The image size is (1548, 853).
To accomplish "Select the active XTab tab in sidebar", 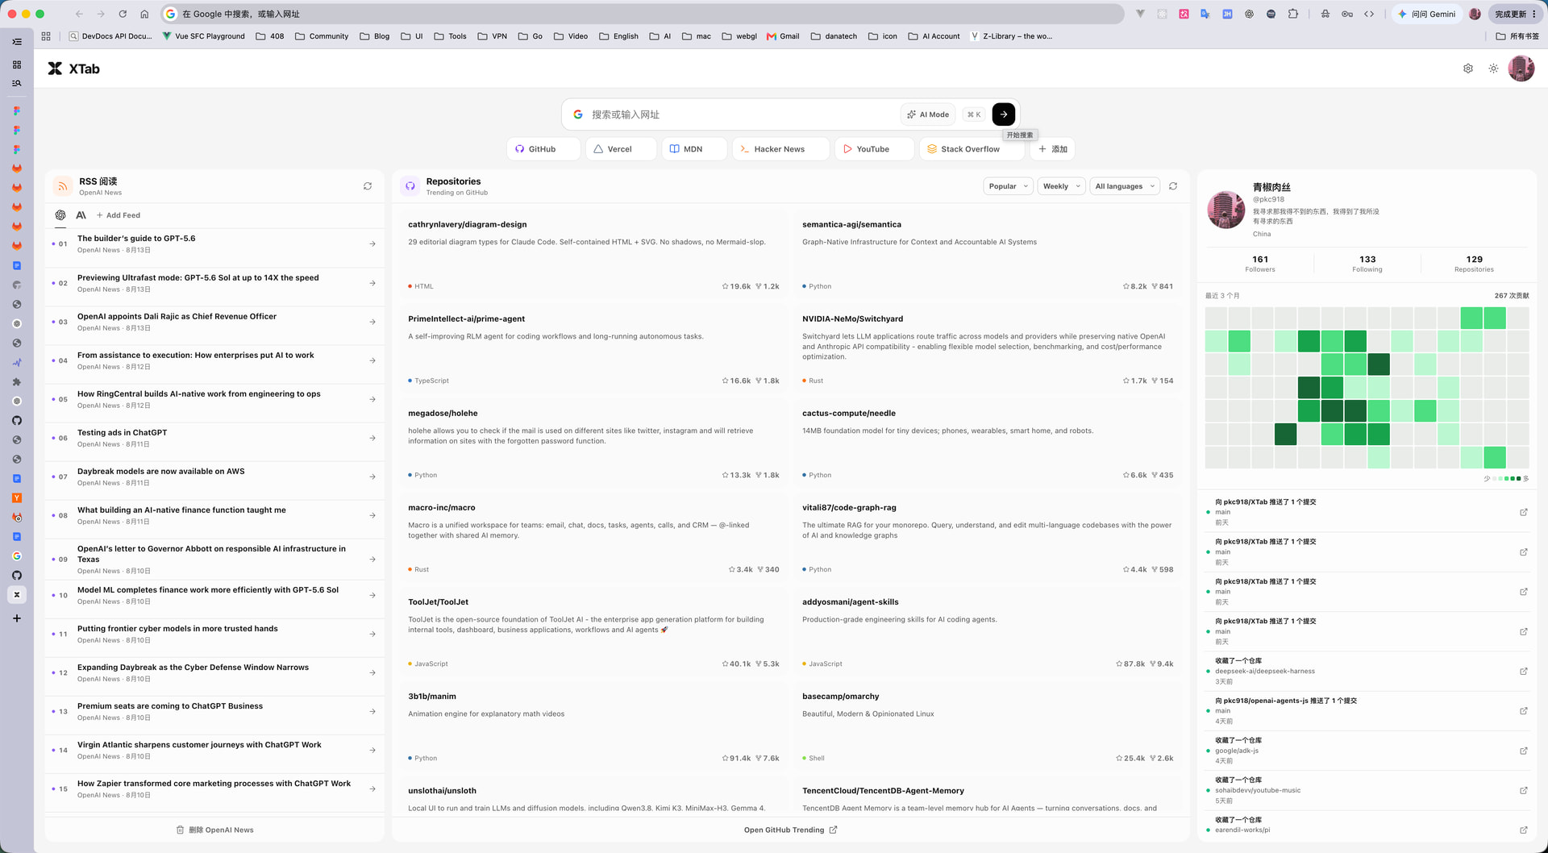I will tap(17, 595).
